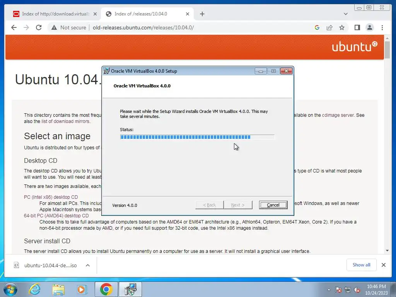Go back to the previous page in Chrome
This screenshot has height=297, width=396.
[x=14, y=27]
